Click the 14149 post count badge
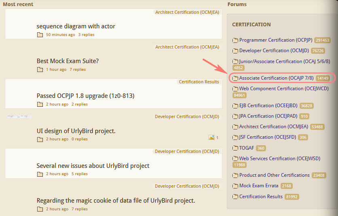This screenshot has width=338, height=216. (x=323, y=78)
